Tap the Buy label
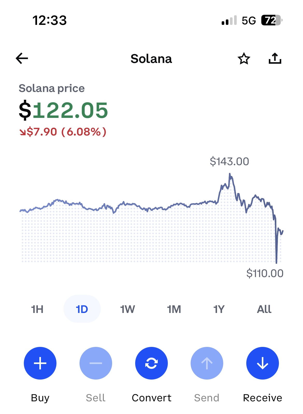The height and width of the screenshot is (414, 303). (x=40, y=398)
